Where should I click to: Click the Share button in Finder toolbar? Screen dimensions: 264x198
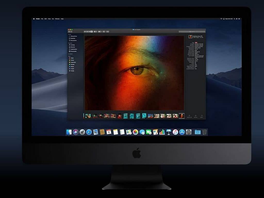click(x=104, y=31)
